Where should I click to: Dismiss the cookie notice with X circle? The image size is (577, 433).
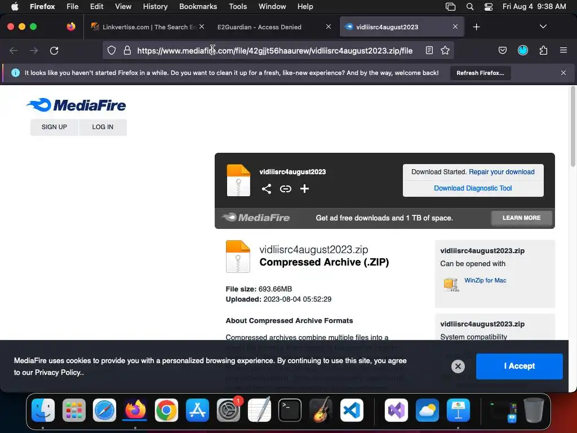458,366
